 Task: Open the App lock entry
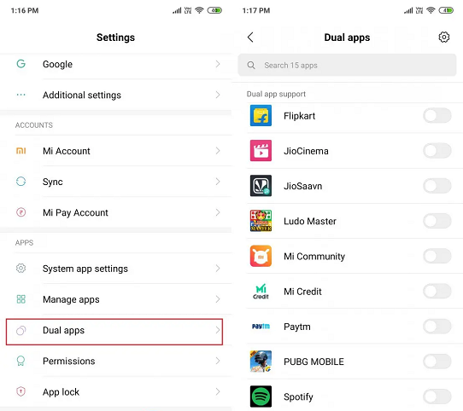(116, 391)
